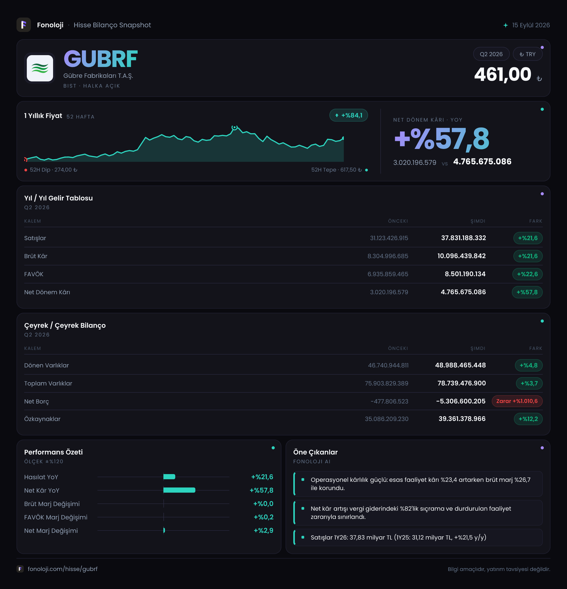Click the Fonoloji logo icon in header
This screenshot has width=567, height=589.
click(x=24, y=25)
